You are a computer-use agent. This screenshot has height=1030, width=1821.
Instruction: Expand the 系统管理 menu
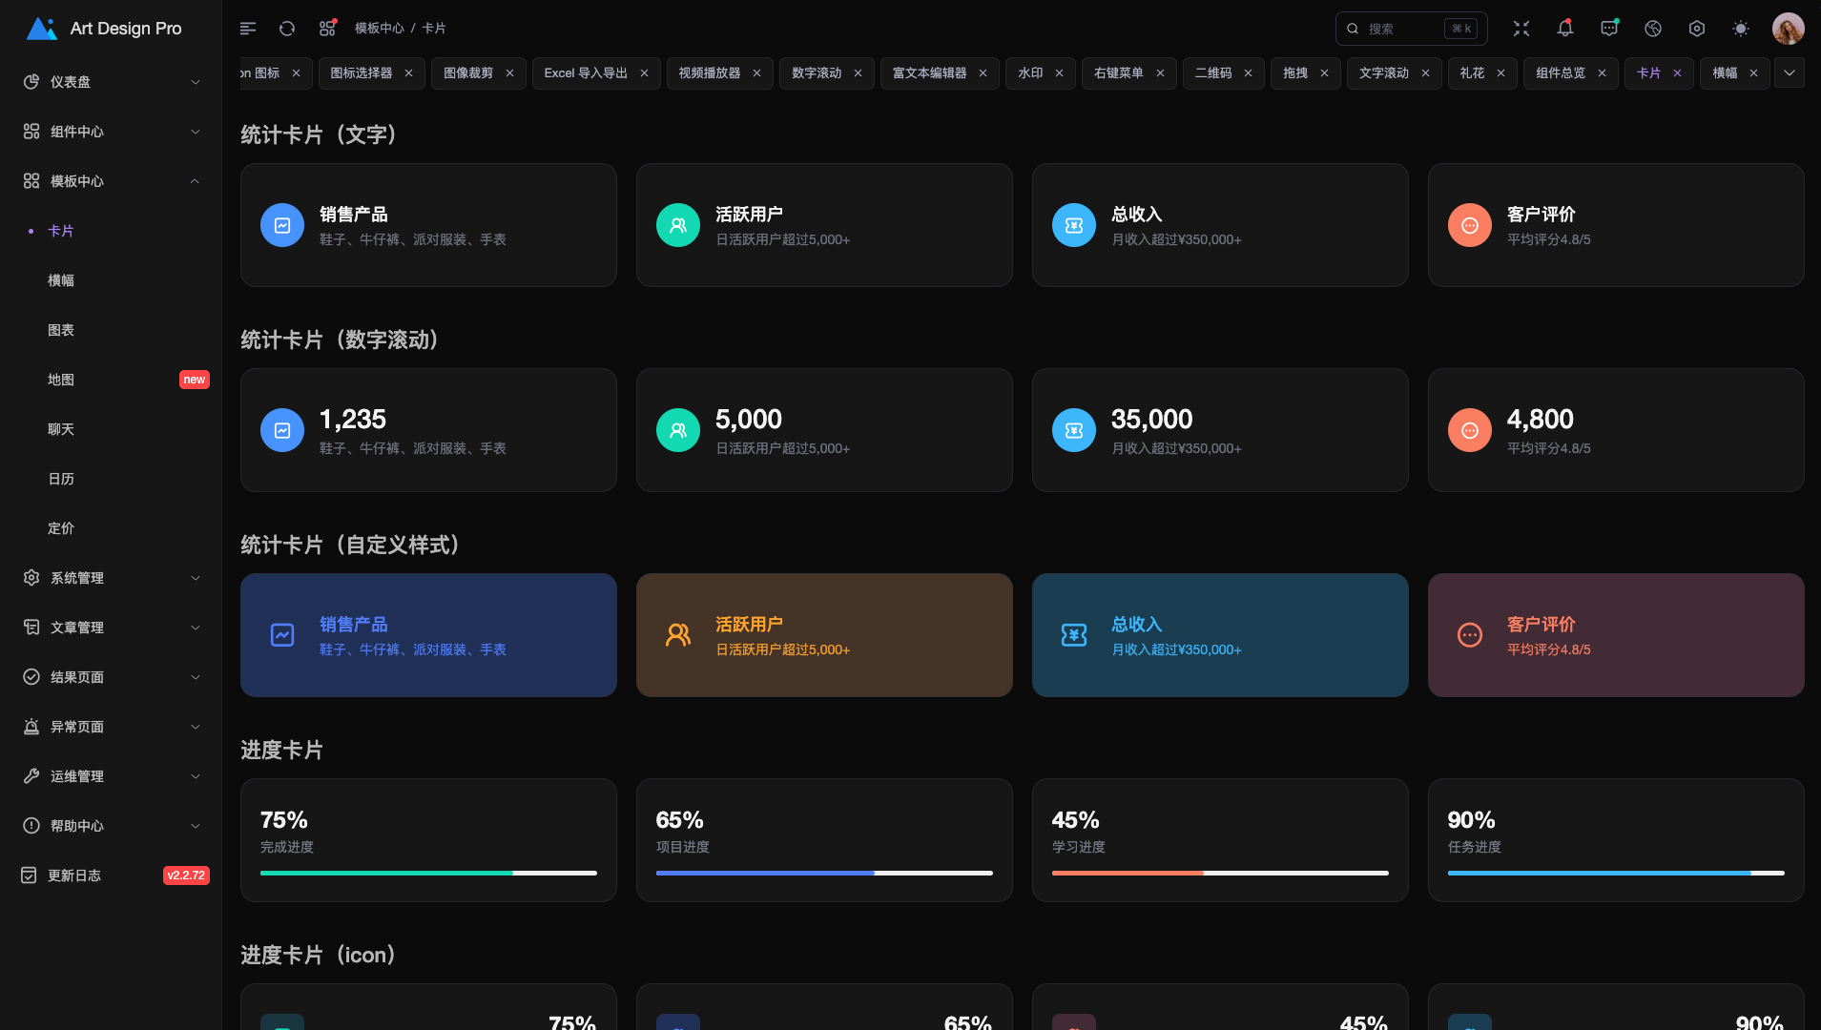(111, 578)
